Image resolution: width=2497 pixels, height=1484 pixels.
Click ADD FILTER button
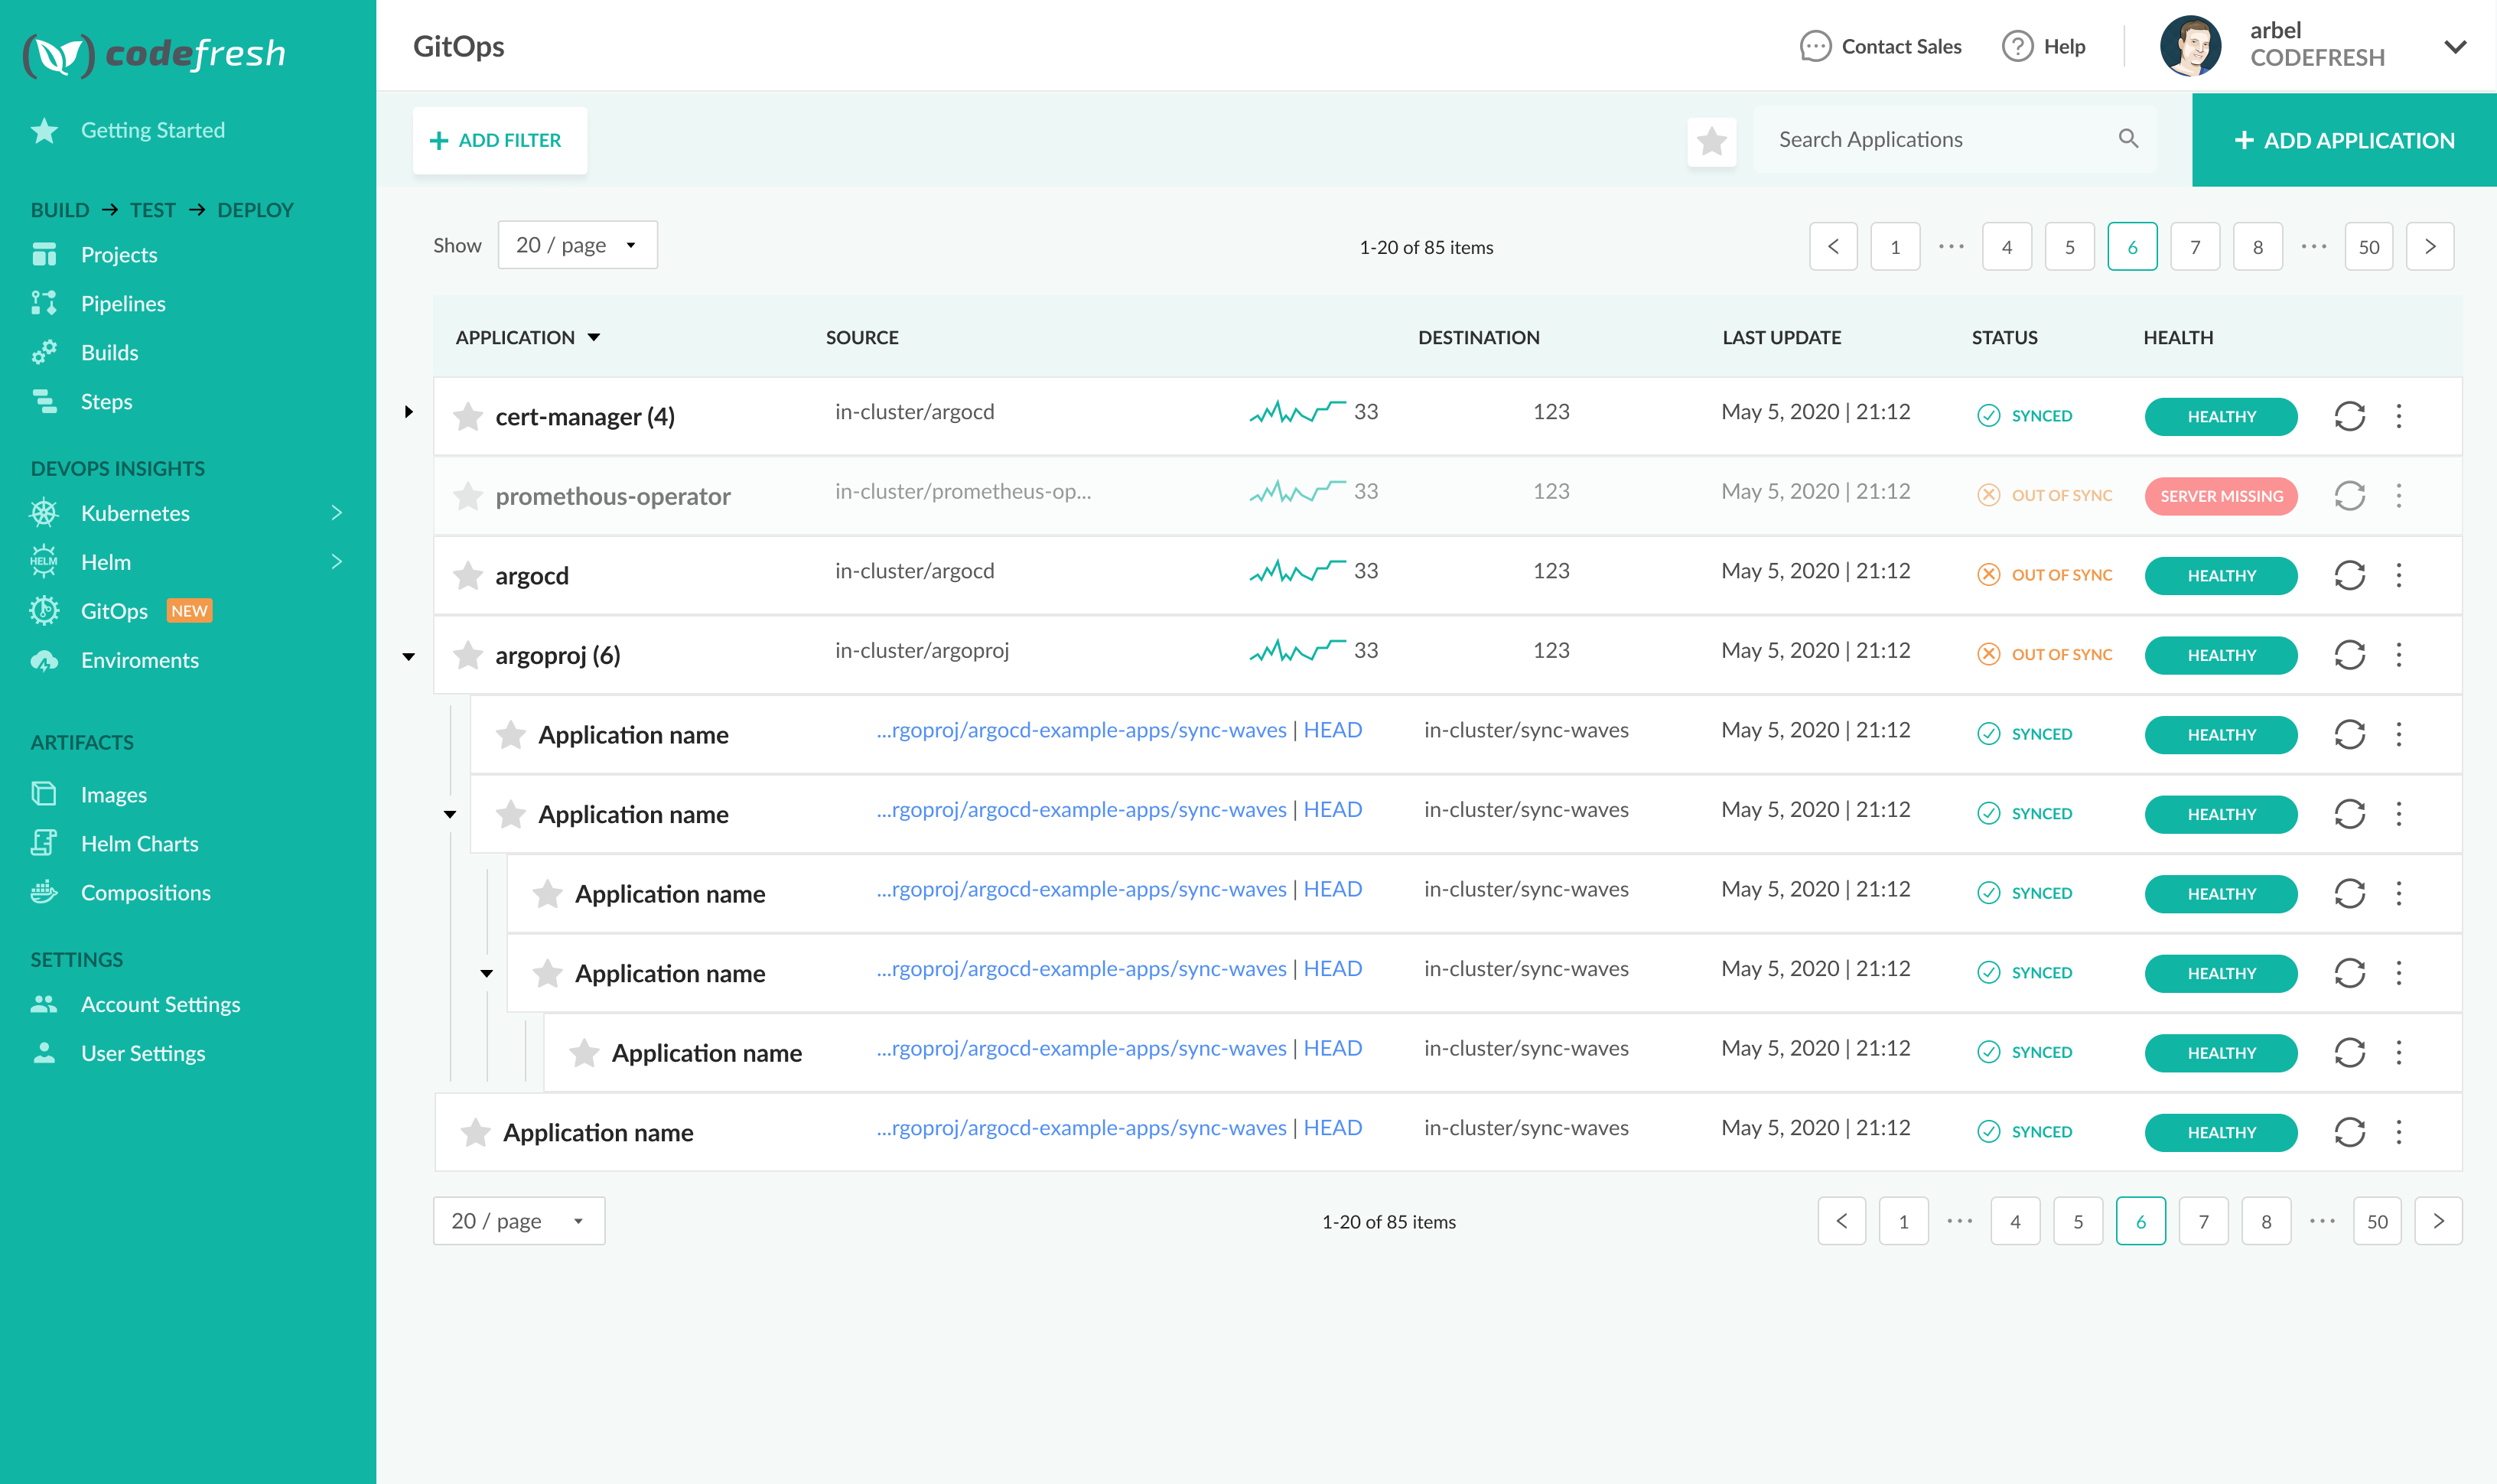point(499,140)
